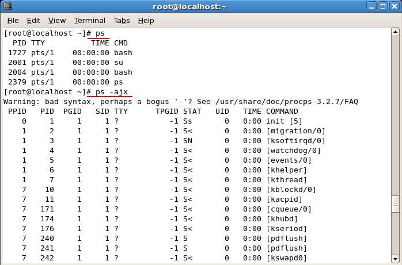Click the '[kblockd/0]' process entry
Image resolution: width=402 pixels, height=265 pixels.
pyautogui.click(x=291, y=190)
